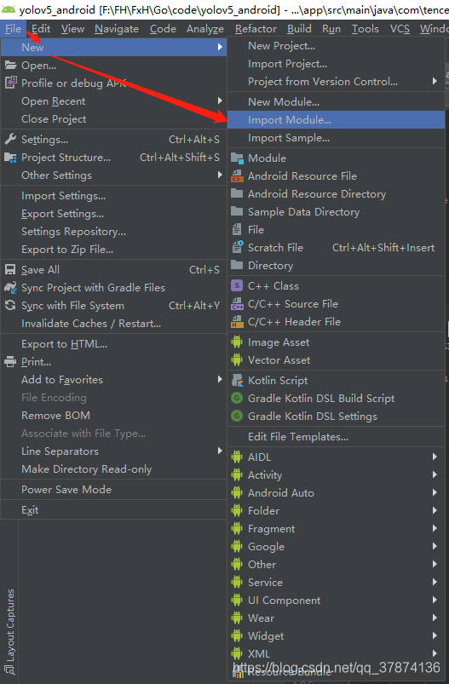Open the Refactor menu
This screenshot has height=684, width=449.
tap(256, 29)
